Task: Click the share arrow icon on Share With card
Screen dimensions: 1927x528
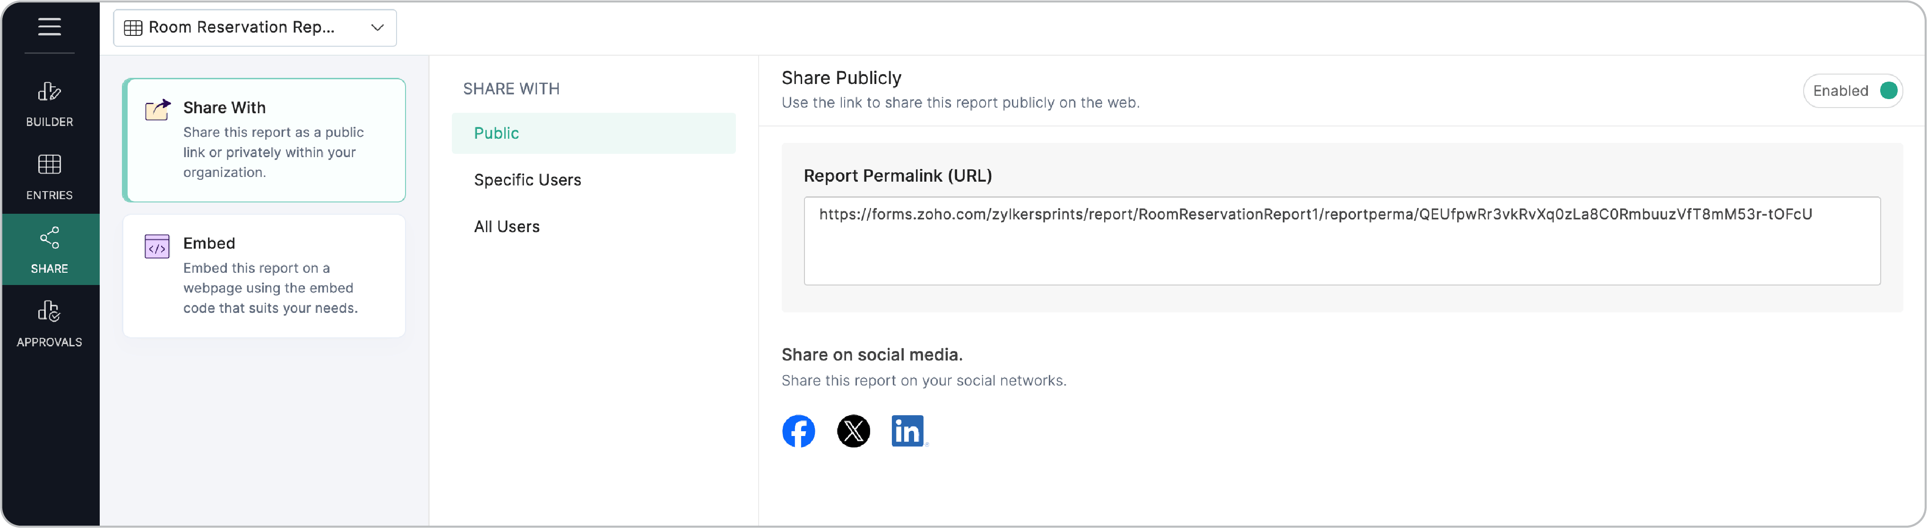Action: tap(157, 109)
